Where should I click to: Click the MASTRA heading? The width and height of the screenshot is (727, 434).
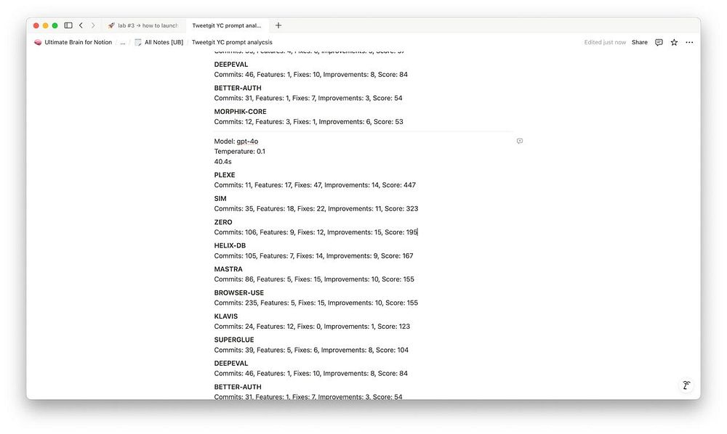[228, 269]
